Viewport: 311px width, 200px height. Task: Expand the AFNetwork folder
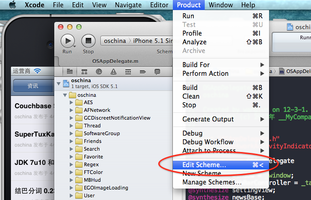[x=71, y=110]
